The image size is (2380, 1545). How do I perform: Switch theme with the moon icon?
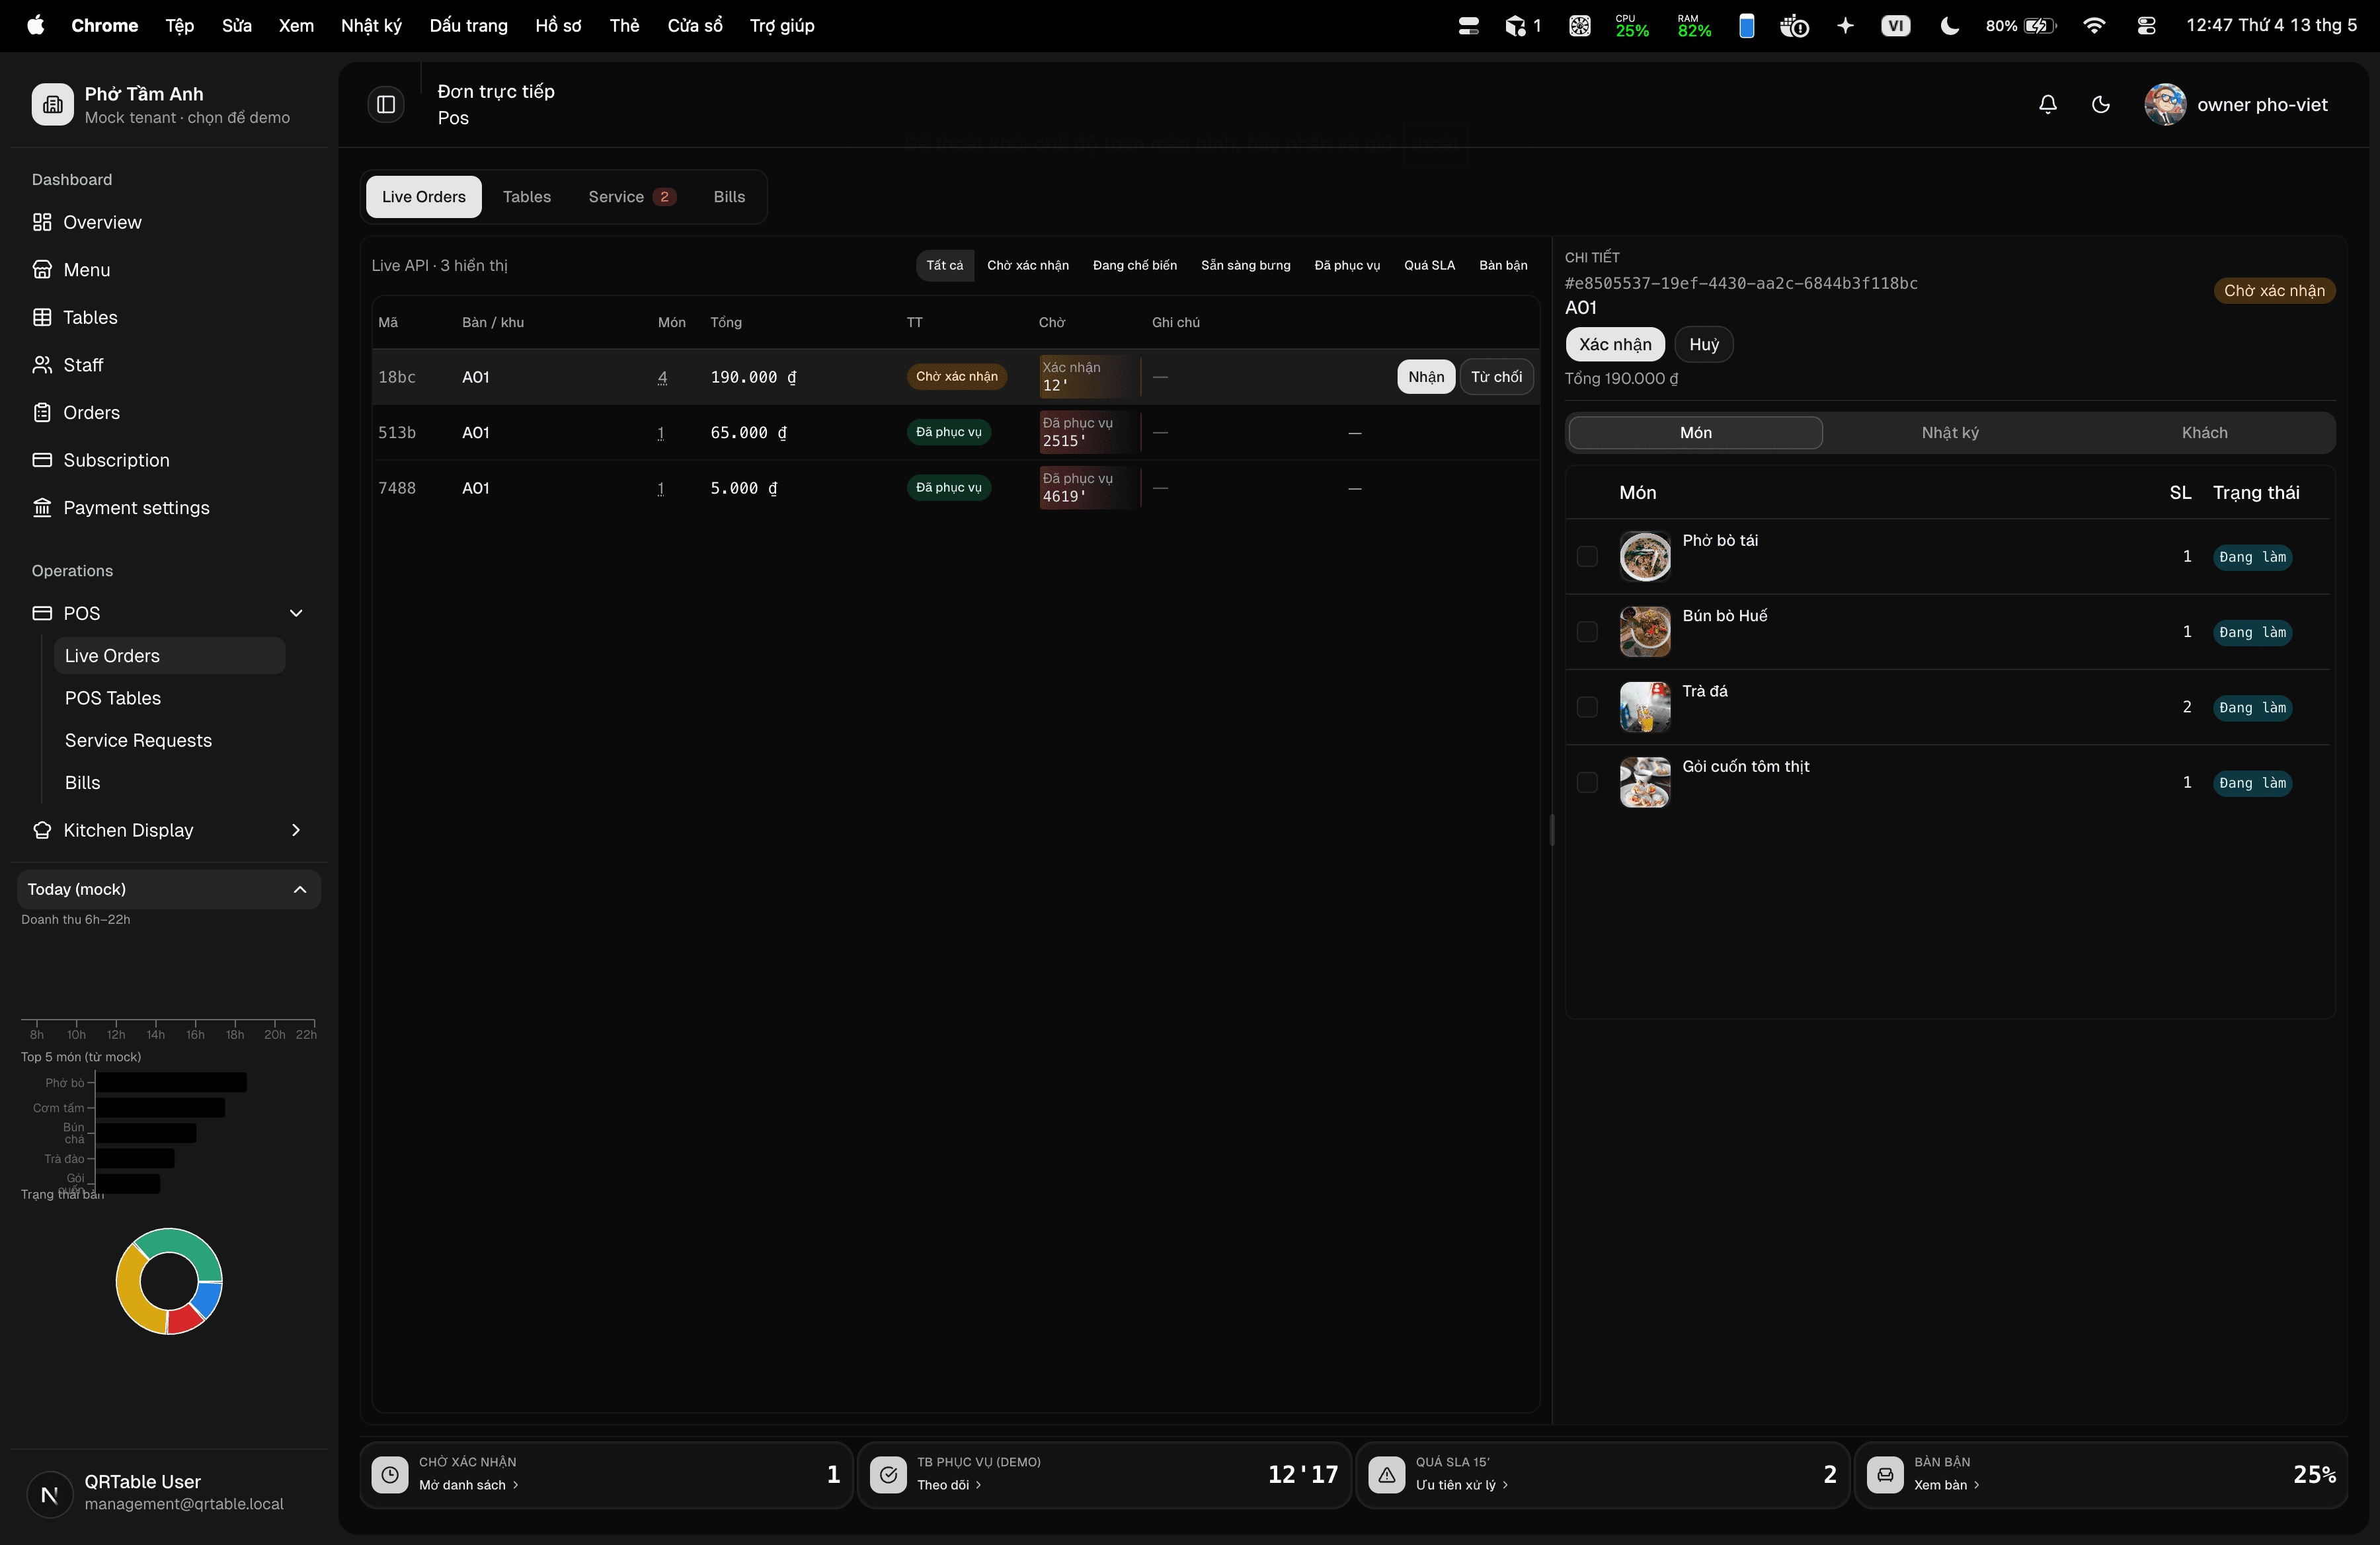(2100, 105)
